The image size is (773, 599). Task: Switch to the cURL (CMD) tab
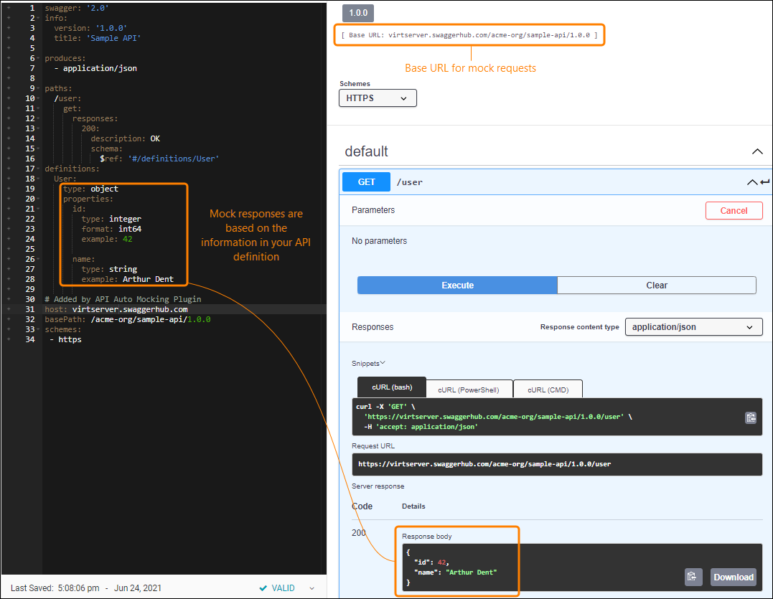(548, 388)
